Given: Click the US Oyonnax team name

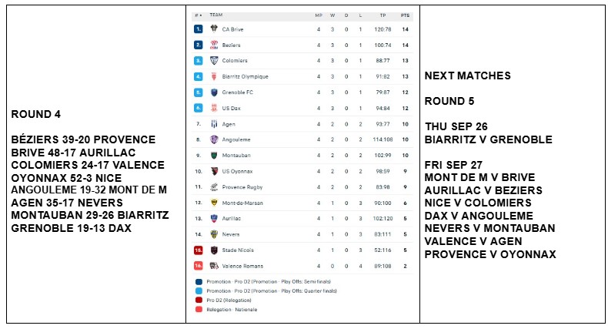Looking at the screenshot, I should pos(236,171).
